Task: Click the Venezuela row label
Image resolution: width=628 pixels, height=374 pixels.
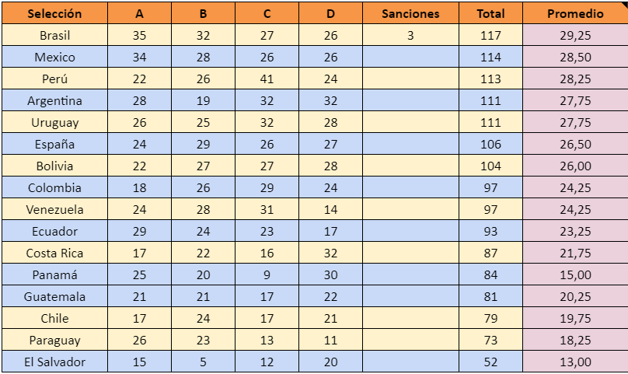Action: click(54, 209)
